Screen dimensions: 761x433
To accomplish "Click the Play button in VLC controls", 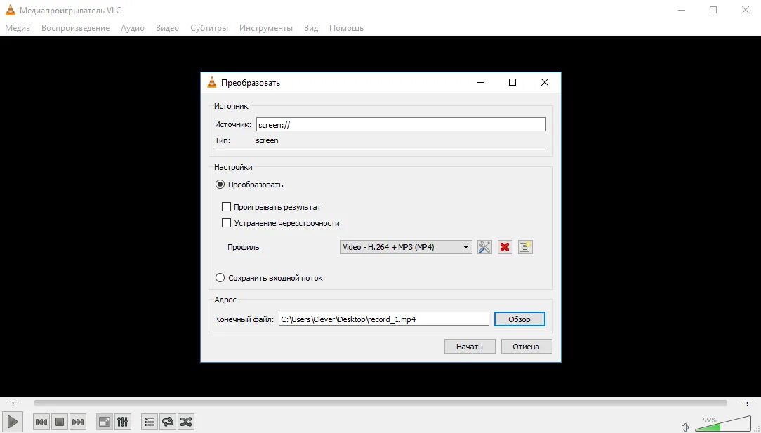I will tap(13, 422).
